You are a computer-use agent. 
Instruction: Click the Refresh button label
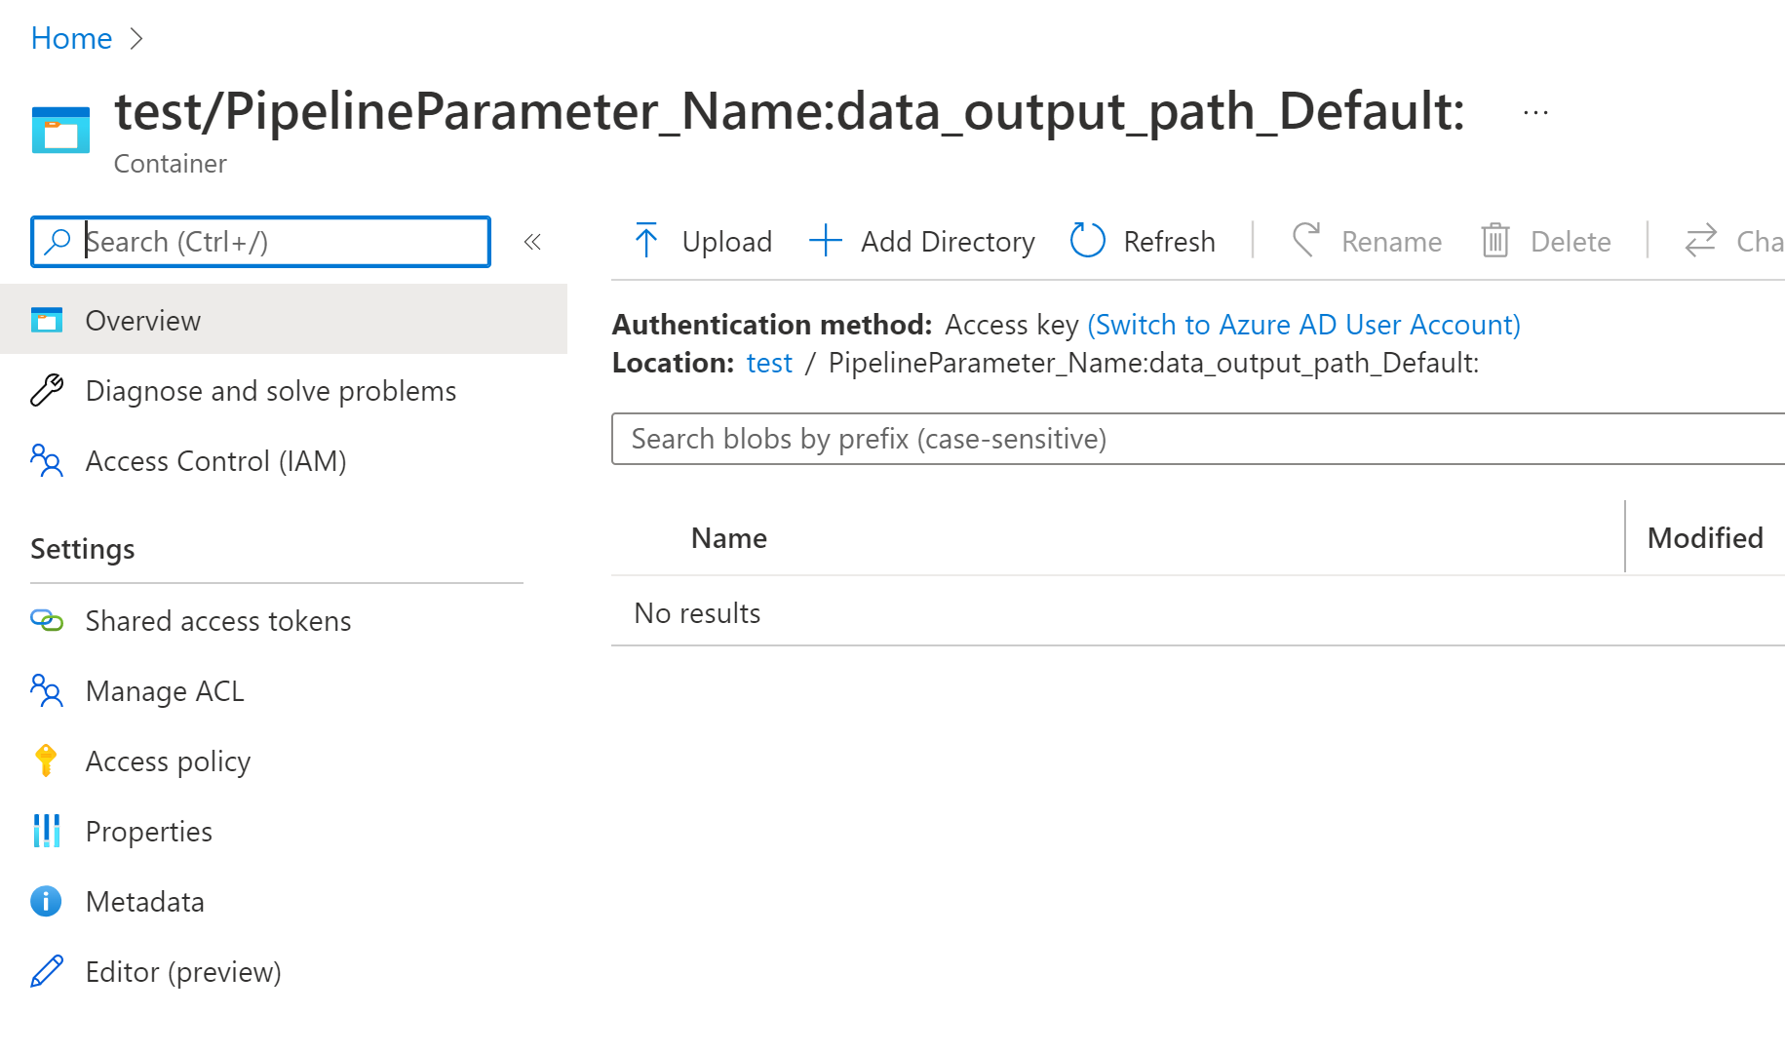coord(1169,241)
